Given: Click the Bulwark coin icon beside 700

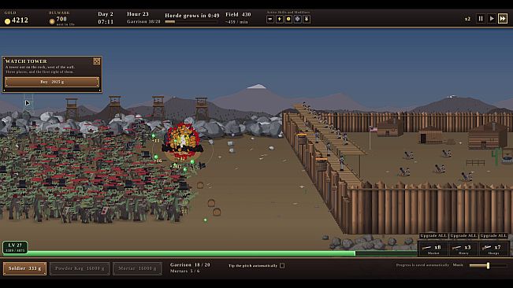Looking at the screenshot, I should 52,21.
